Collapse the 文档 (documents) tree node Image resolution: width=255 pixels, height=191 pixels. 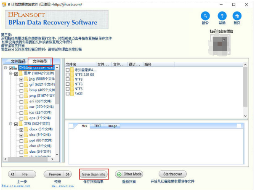pos(10,125)
